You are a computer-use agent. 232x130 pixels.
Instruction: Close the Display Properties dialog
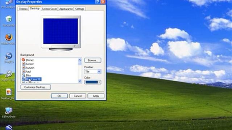(x=103, y=1)
